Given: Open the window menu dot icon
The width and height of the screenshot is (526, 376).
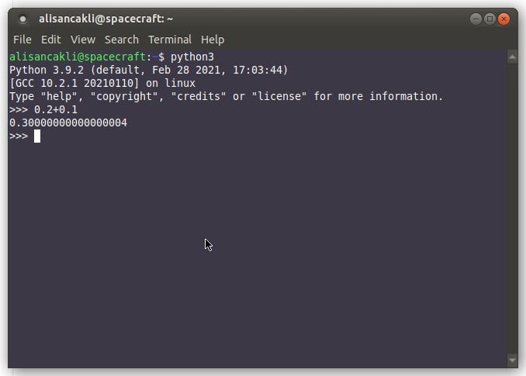Looking at the screenshot, I should point(22,19).
